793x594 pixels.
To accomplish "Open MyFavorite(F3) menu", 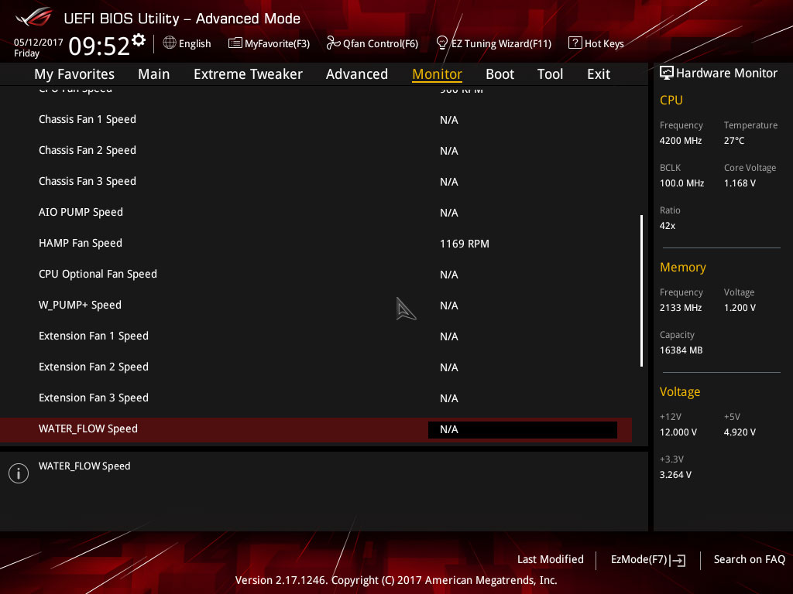I will point(269,43).
